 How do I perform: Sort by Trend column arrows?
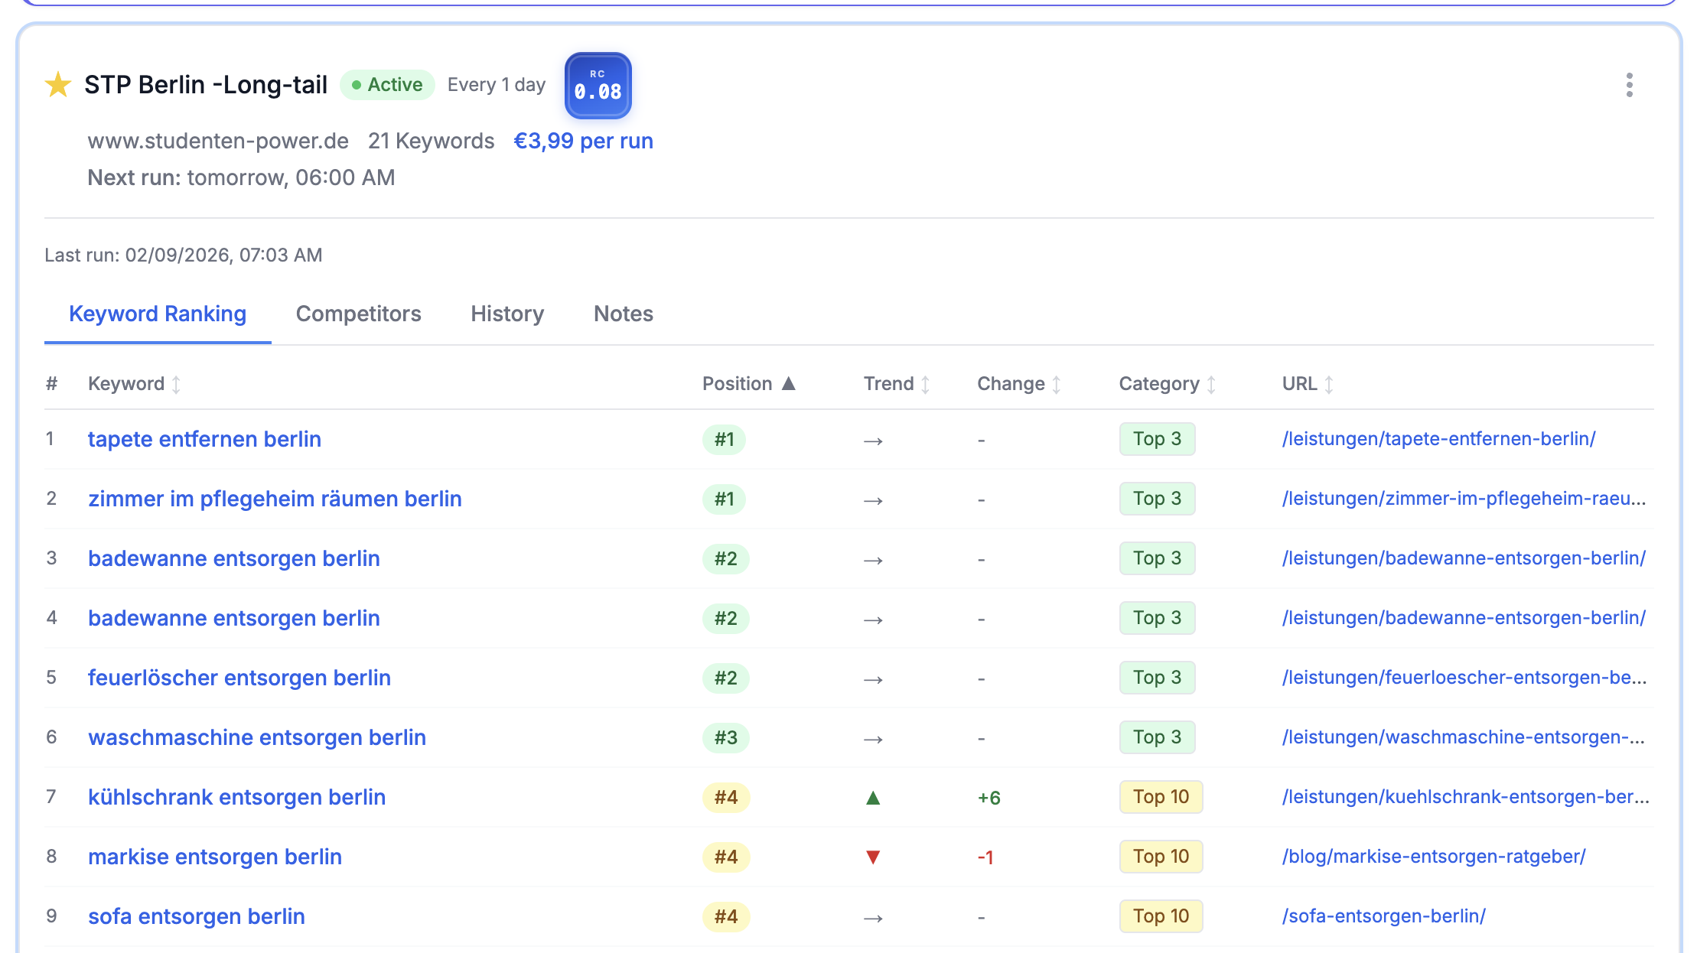(925, 384)
